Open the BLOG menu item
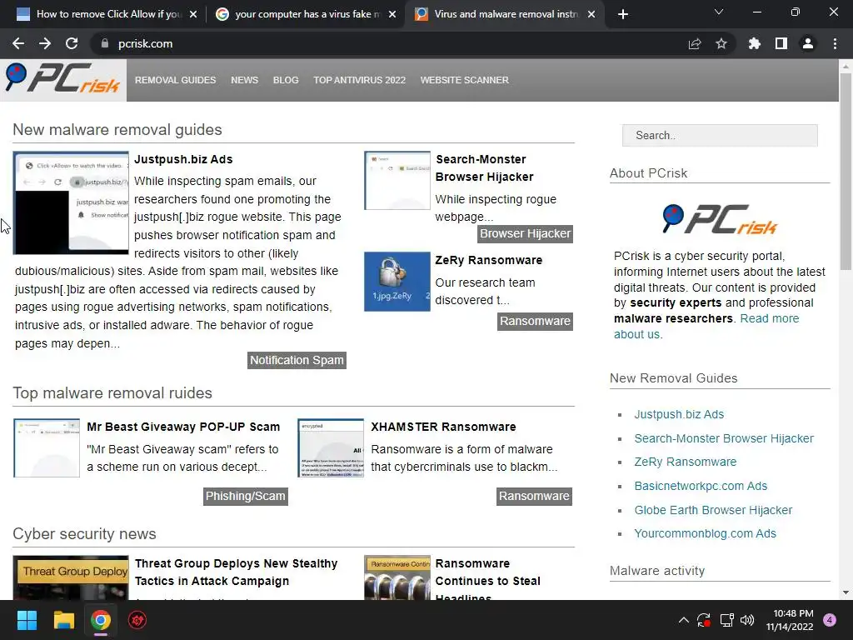Viewport: 853px width, 640px height. (286, 80)
